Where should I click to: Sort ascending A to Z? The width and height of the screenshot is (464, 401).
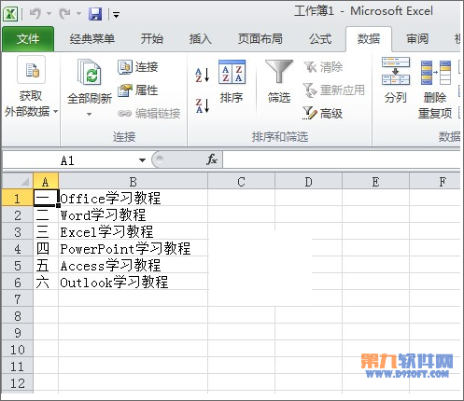[x=203, y=75]
